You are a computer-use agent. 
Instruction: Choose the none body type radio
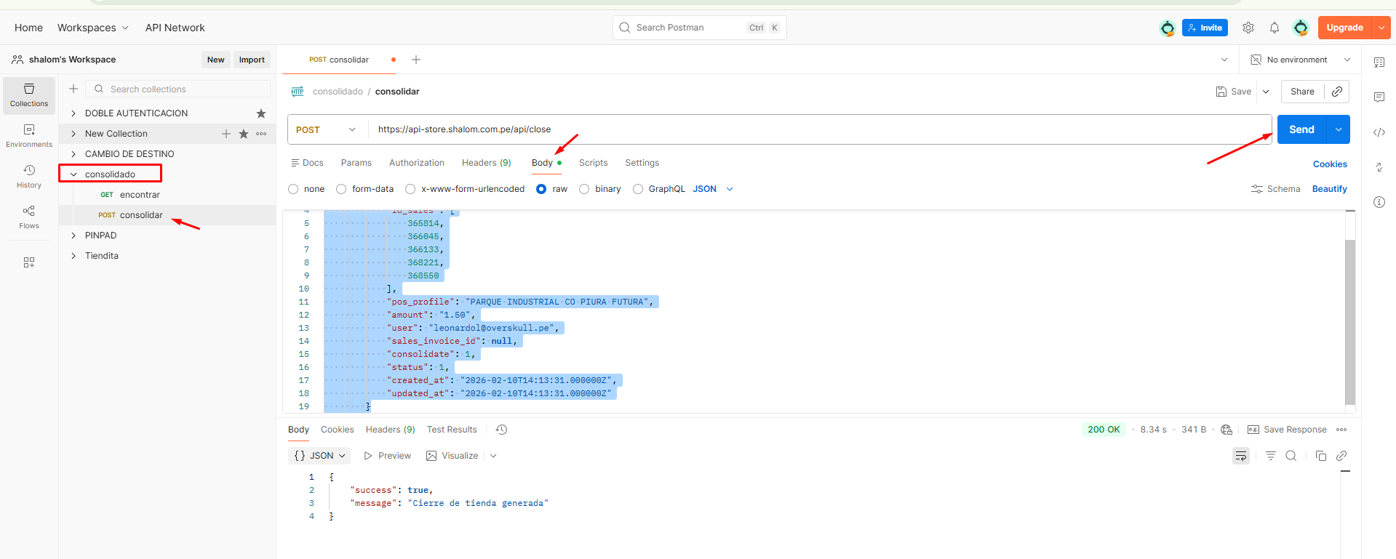(293, 189)
